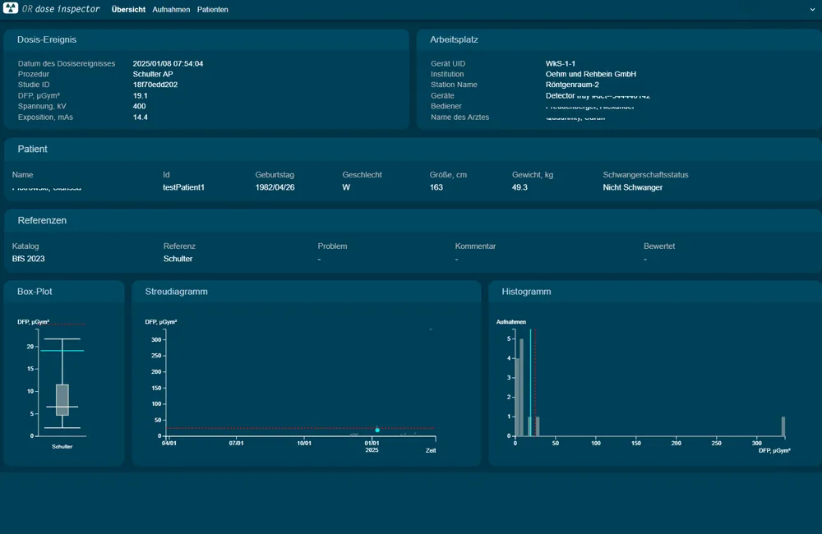Click the Studie ID value 18f70edd202
This screenshot has width=822, height=534.
coord(155,85)
